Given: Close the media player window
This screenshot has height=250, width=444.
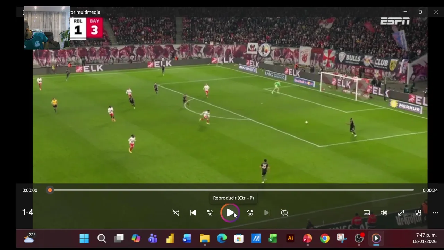Looking at the screenshot, I should point(436,12).
